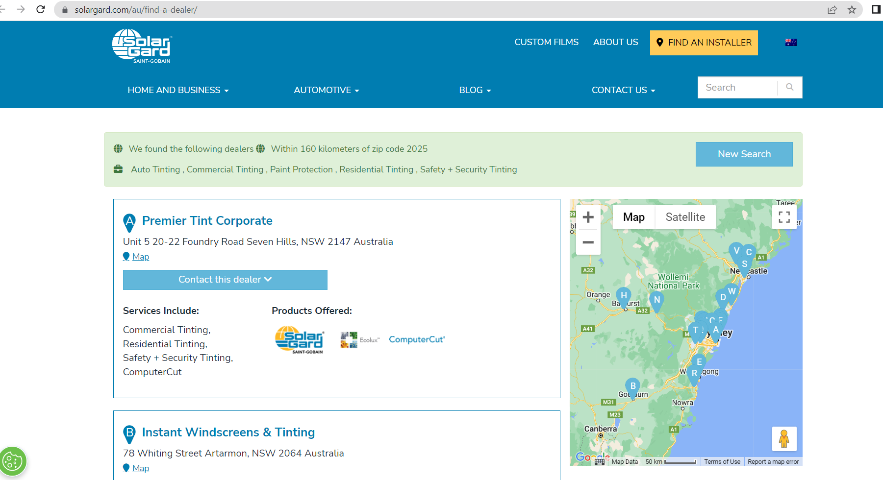
Task: Open the Map link for Instant Windscreens & Tinting
Action: [141, 468]
